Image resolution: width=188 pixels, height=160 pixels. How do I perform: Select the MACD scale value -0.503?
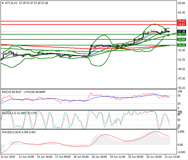tap(181, 152)
